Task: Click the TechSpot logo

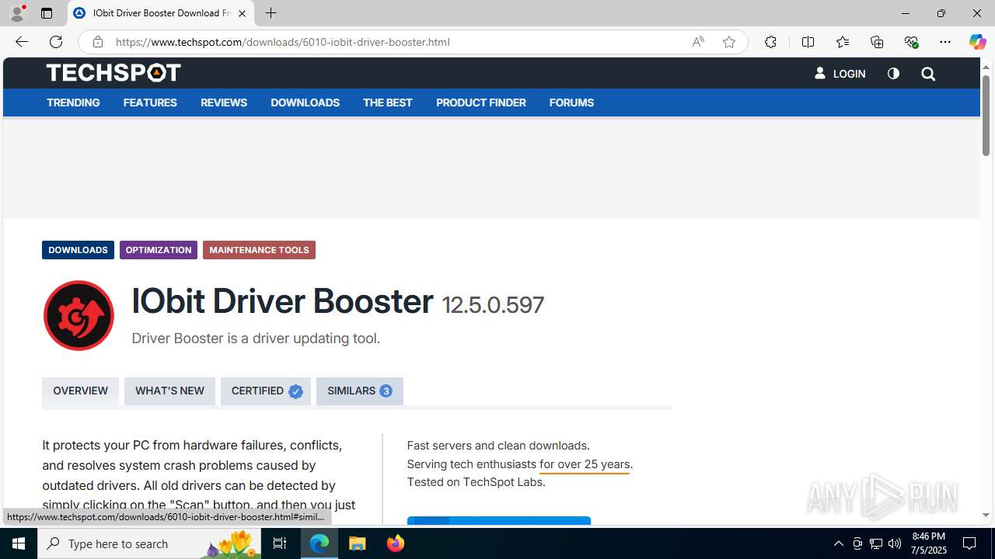Action: (113, 73)
